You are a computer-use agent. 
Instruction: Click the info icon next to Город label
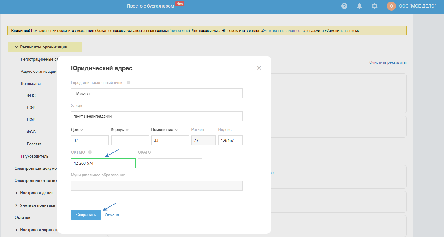[129, 82]
